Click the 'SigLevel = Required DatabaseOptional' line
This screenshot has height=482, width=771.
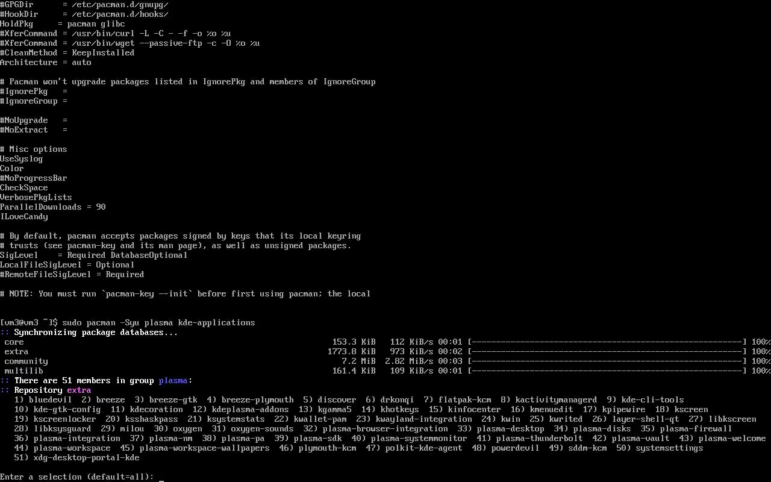pos(94,255)
